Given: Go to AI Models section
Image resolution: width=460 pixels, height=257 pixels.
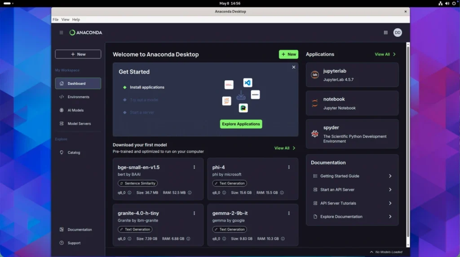Looking at the screenshot, I should pyautogui.click(x=78, y=110).
